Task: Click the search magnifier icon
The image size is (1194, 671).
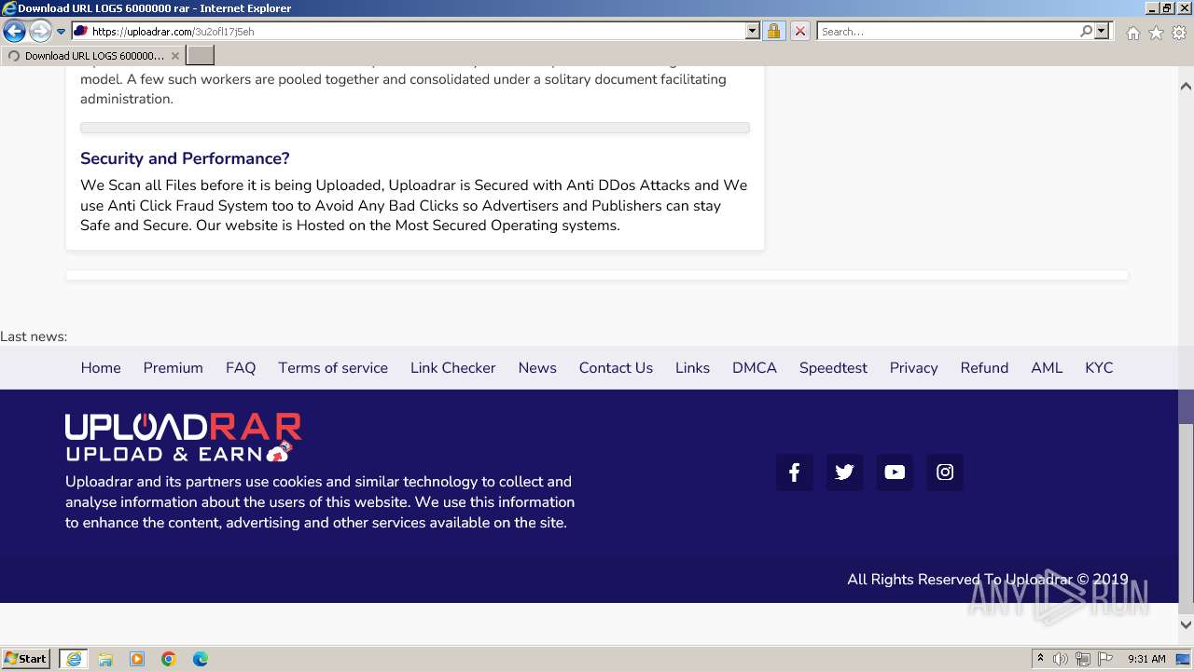Action: tap(1086, 32)
